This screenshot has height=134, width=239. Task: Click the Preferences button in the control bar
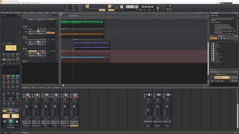coord(80,6)
